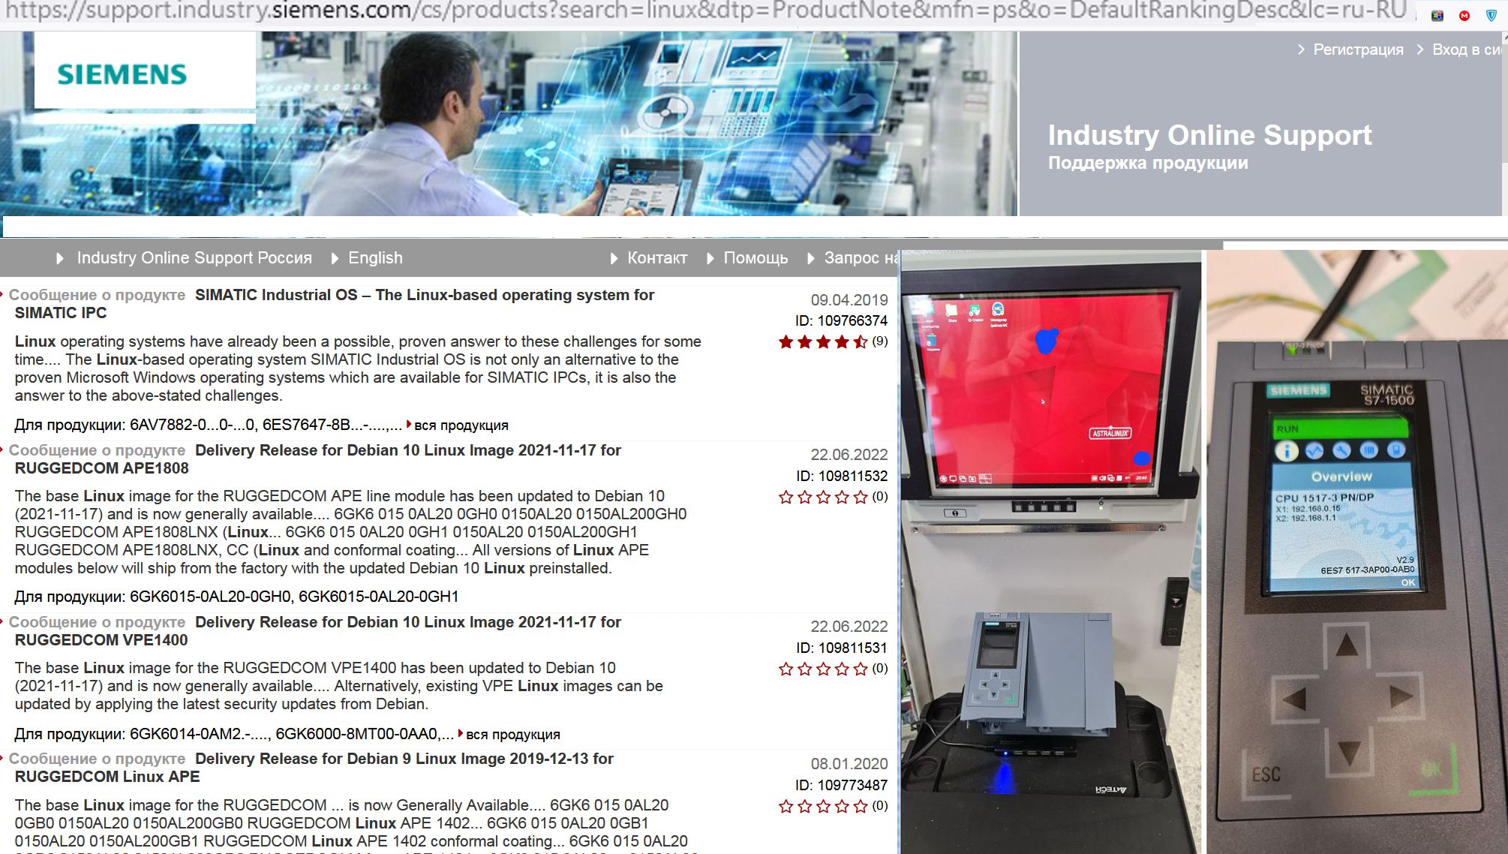Click rating stars for ID 109766374
Viewport: 1508px width, 854px height.
coord(823,342)
